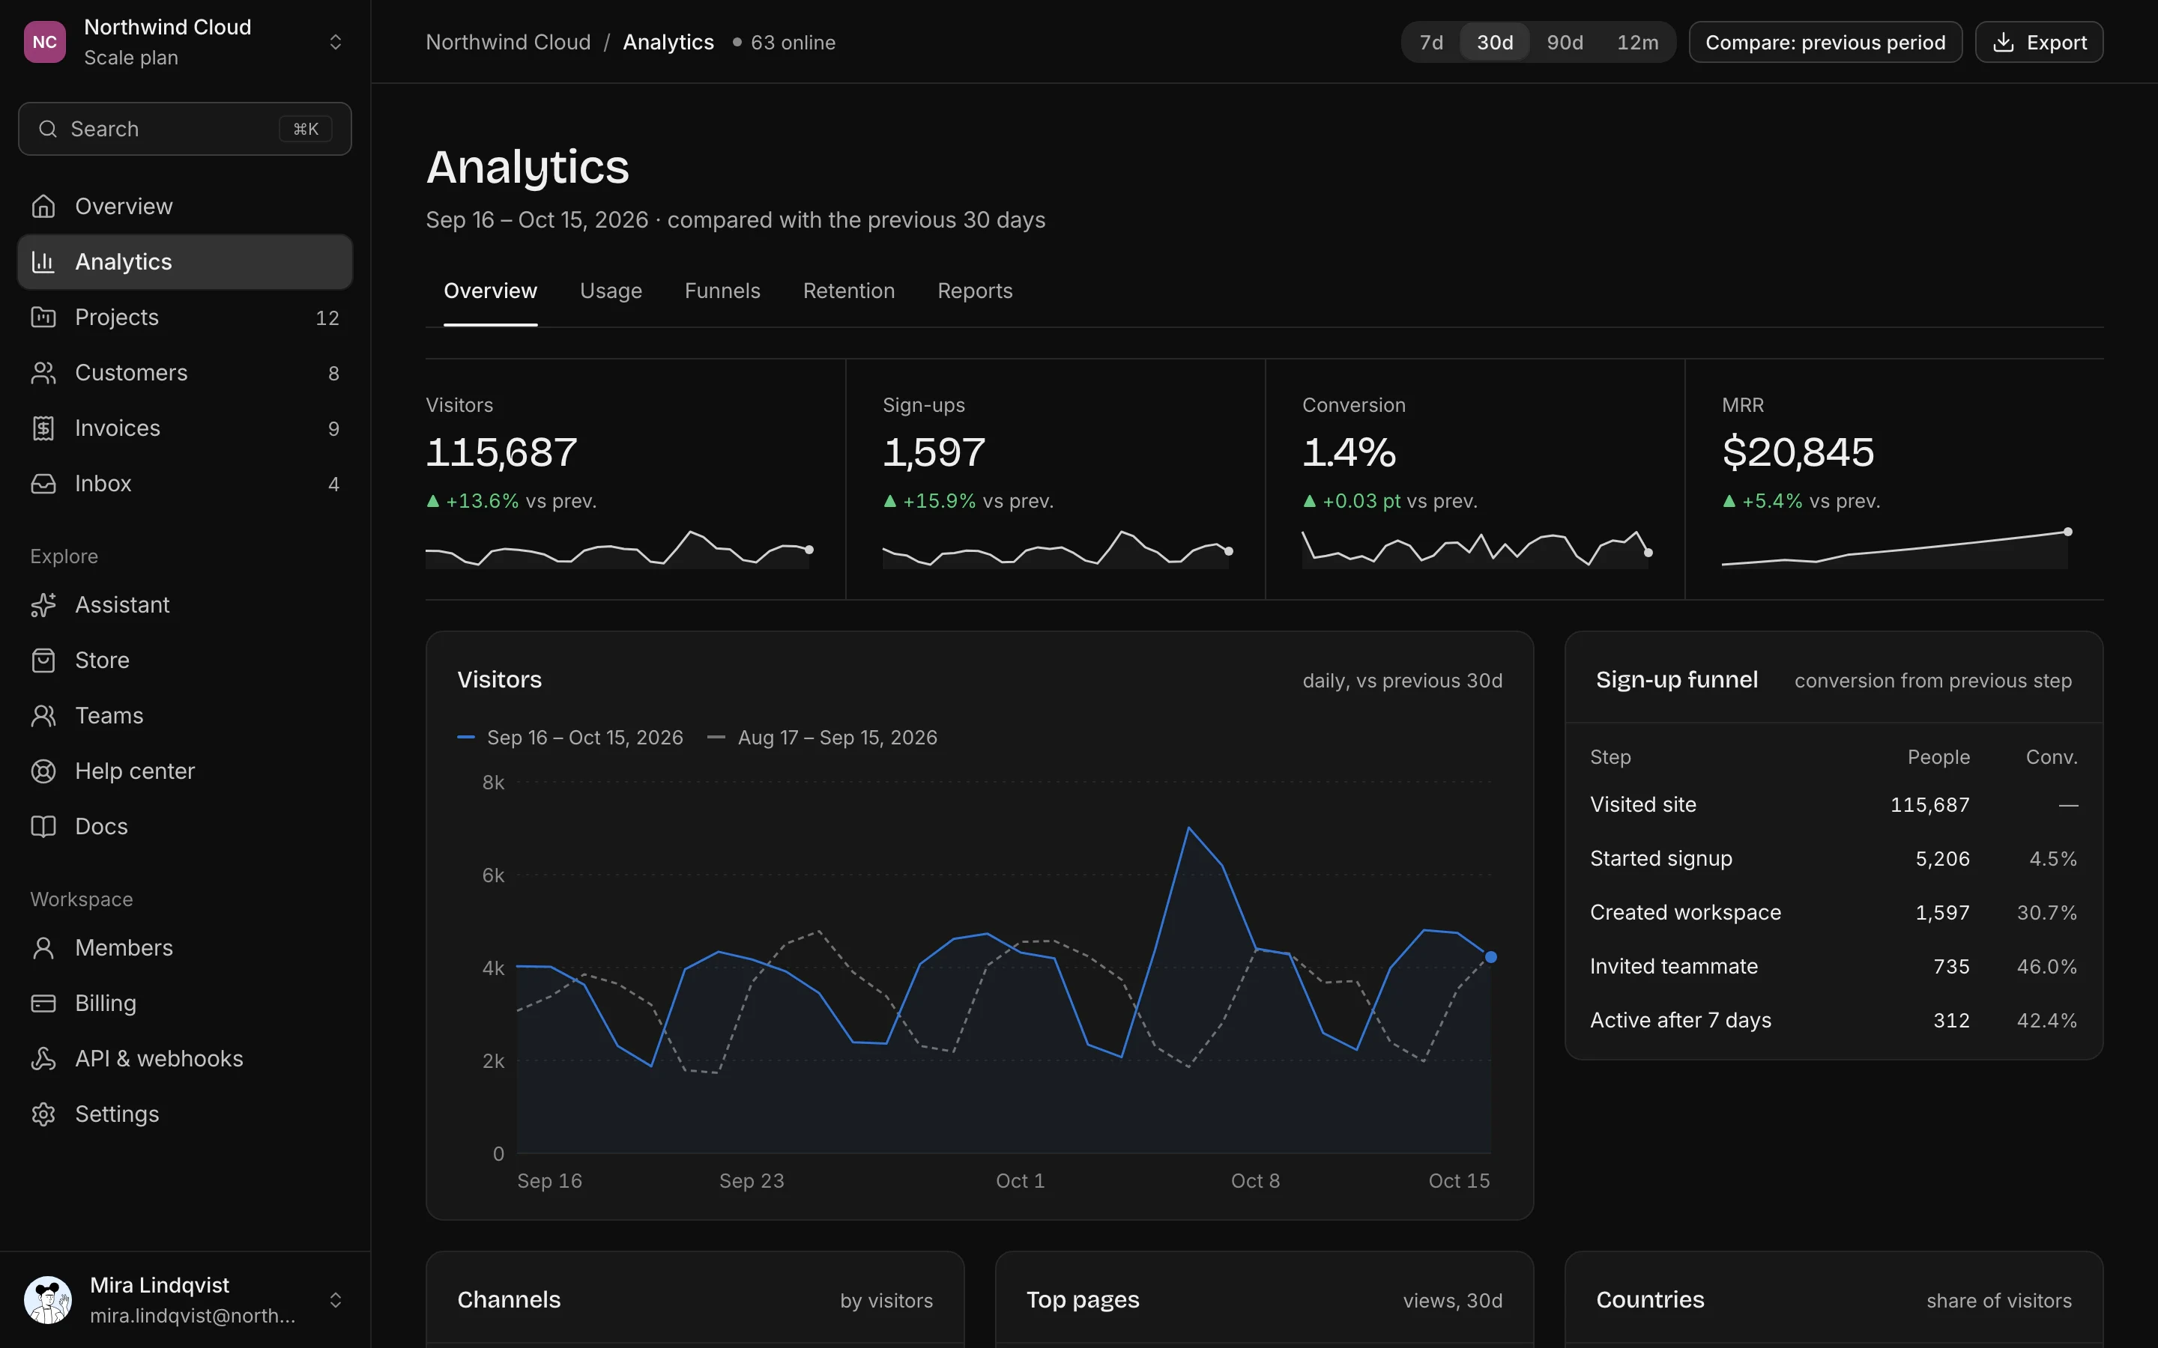The width and height of the screenshot is (2158, 1348).
Task: Click the Help center lifebuoy icon
Action: coord(43,771)
